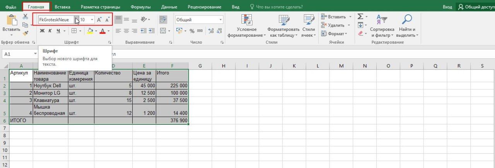The width and height of the screenshot is (495, 168).
Task: Open font name dropdown list
Action: (77, 19)
